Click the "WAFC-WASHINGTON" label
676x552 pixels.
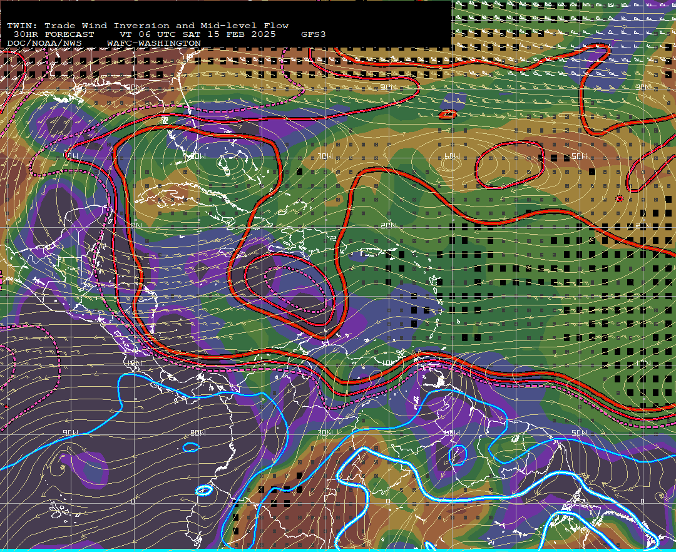click(154, 44)
